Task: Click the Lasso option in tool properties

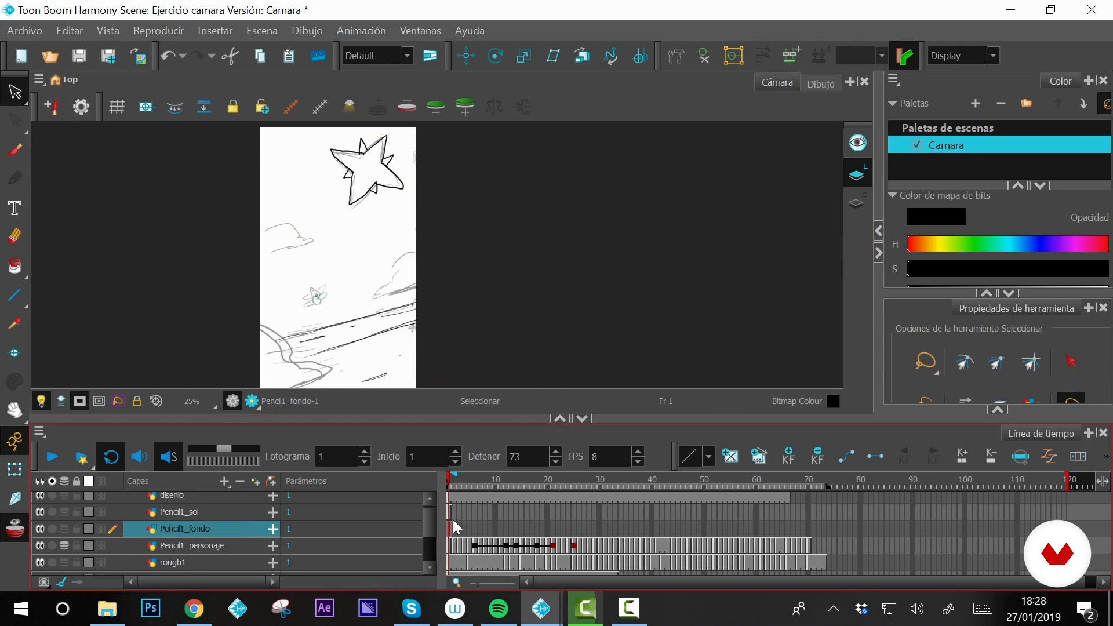Action: pyautogui.click(x=926, y=362)
